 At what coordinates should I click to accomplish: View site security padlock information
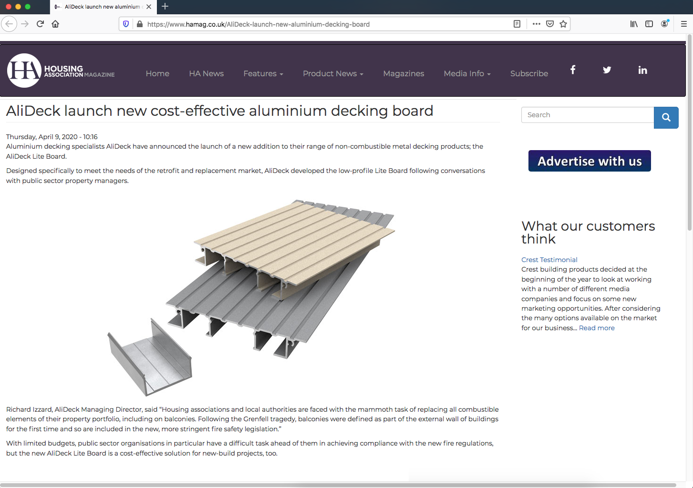[139, 24]
